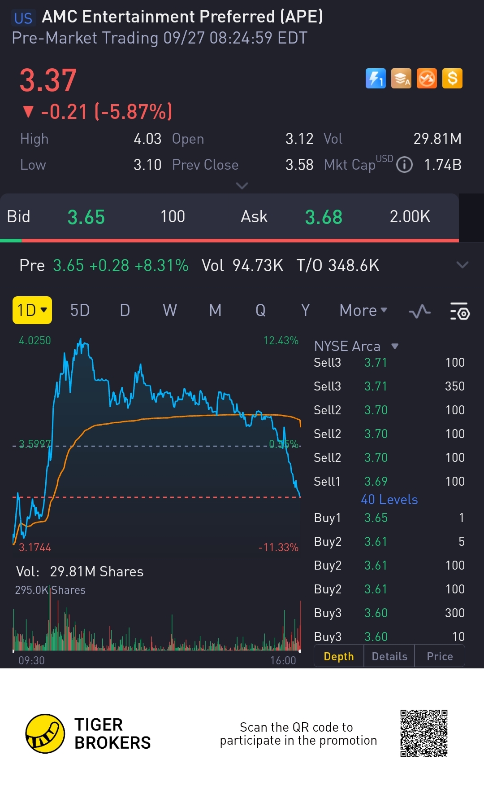Open the NYSE Arca exchange dropdown
The width and height of the screenshot is (484, 799).
(356, 346)
